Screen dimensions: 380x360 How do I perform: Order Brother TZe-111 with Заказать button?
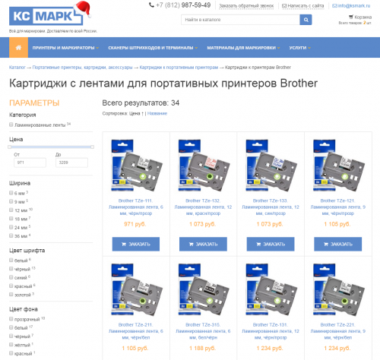click(136, 244)
